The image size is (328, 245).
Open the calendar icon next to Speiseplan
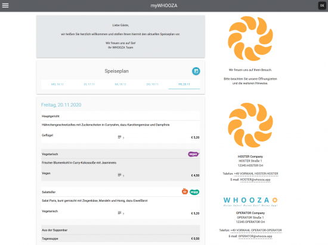click(x=196, y=71)
